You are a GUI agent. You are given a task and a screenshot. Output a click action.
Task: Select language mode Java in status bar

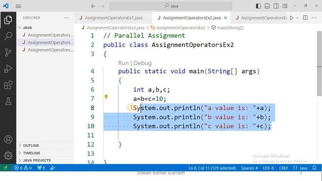(x=303, y=168)
